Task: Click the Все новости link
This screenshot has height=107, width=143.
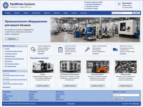Action: pos(7,87)
